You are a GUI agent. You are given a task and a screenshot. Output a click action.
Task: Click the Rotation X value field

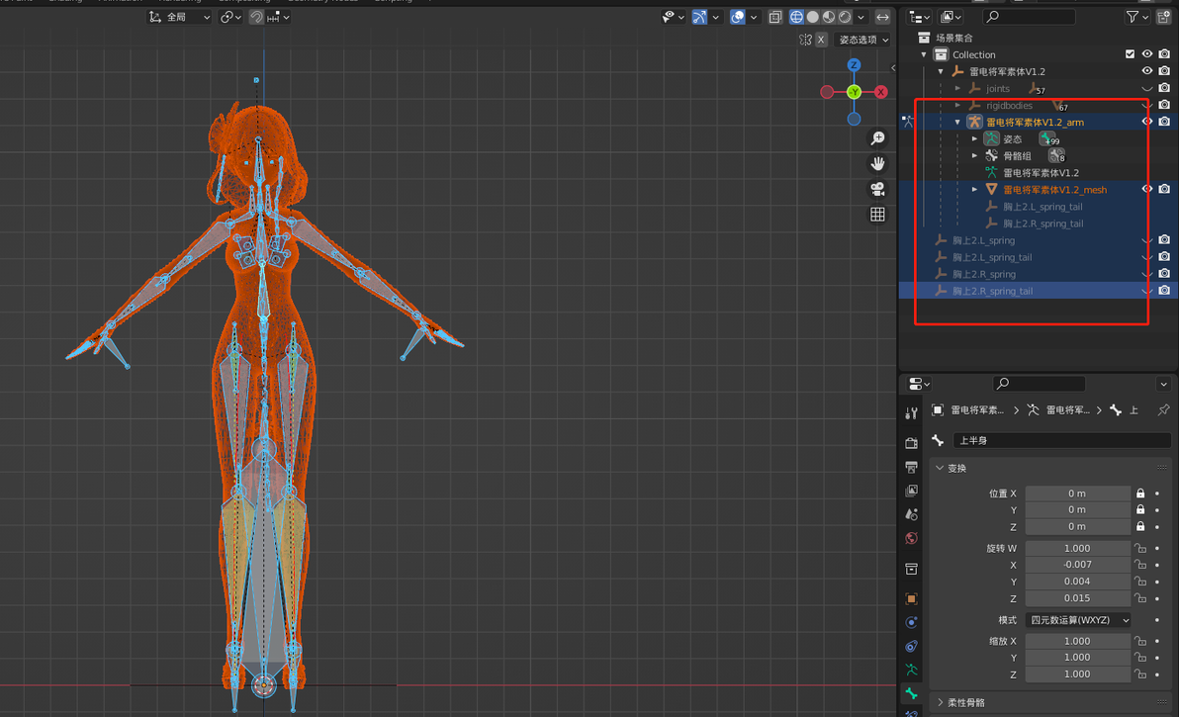click(x=1077, y=565)
